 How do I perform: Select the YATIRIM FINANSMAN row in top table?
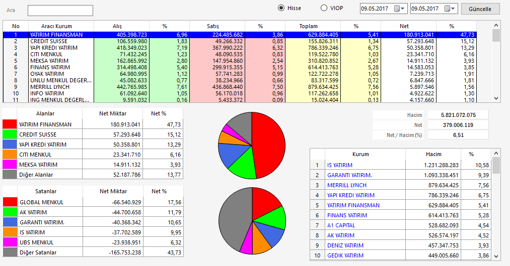coord(240,35)
